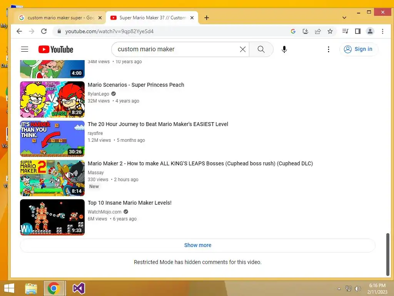This screenshot has width=394, height=296.
Task: Open the Windows Start button
Action: 9,288
